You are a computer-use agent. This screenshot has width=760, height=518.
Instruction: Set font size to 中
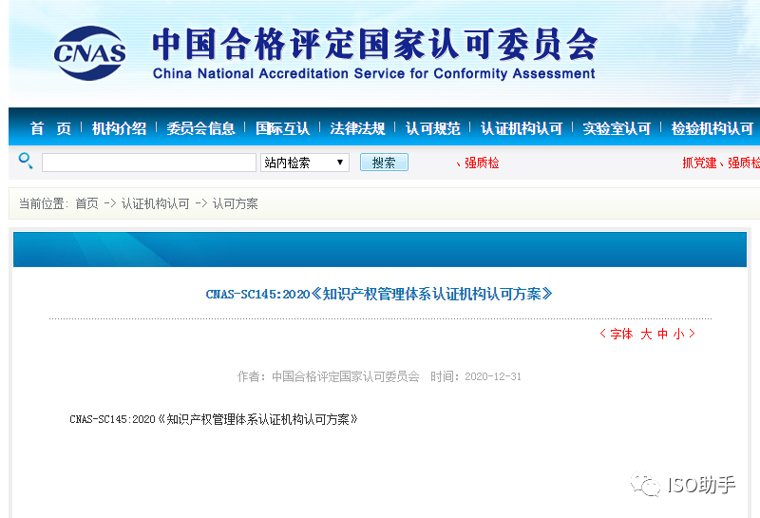662,334
